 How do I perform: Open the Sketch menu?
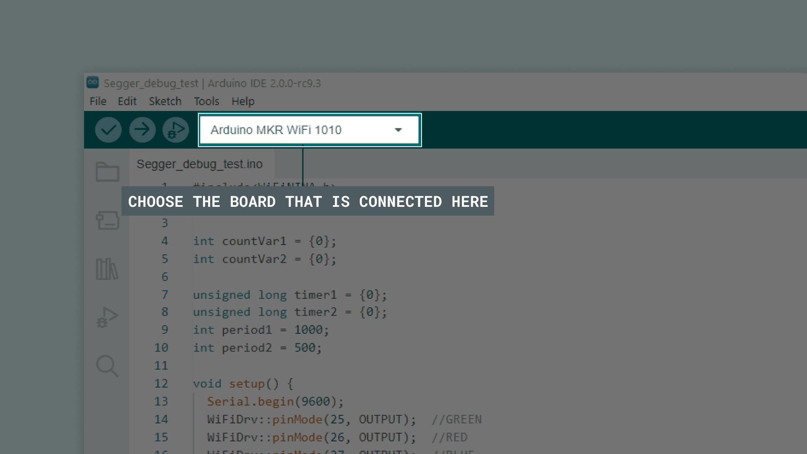(x=165, y=101)
